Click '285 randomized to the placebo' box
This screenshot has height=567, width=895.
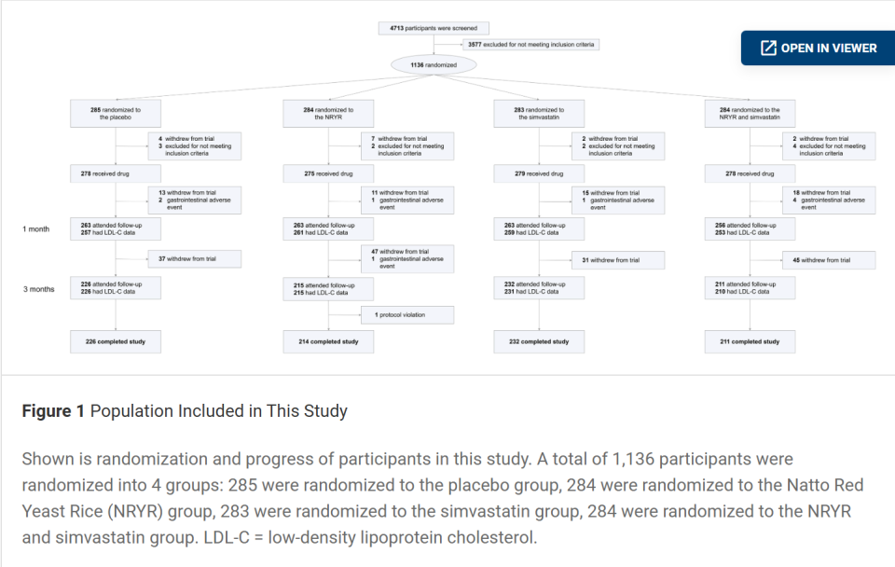pos(116,114)
